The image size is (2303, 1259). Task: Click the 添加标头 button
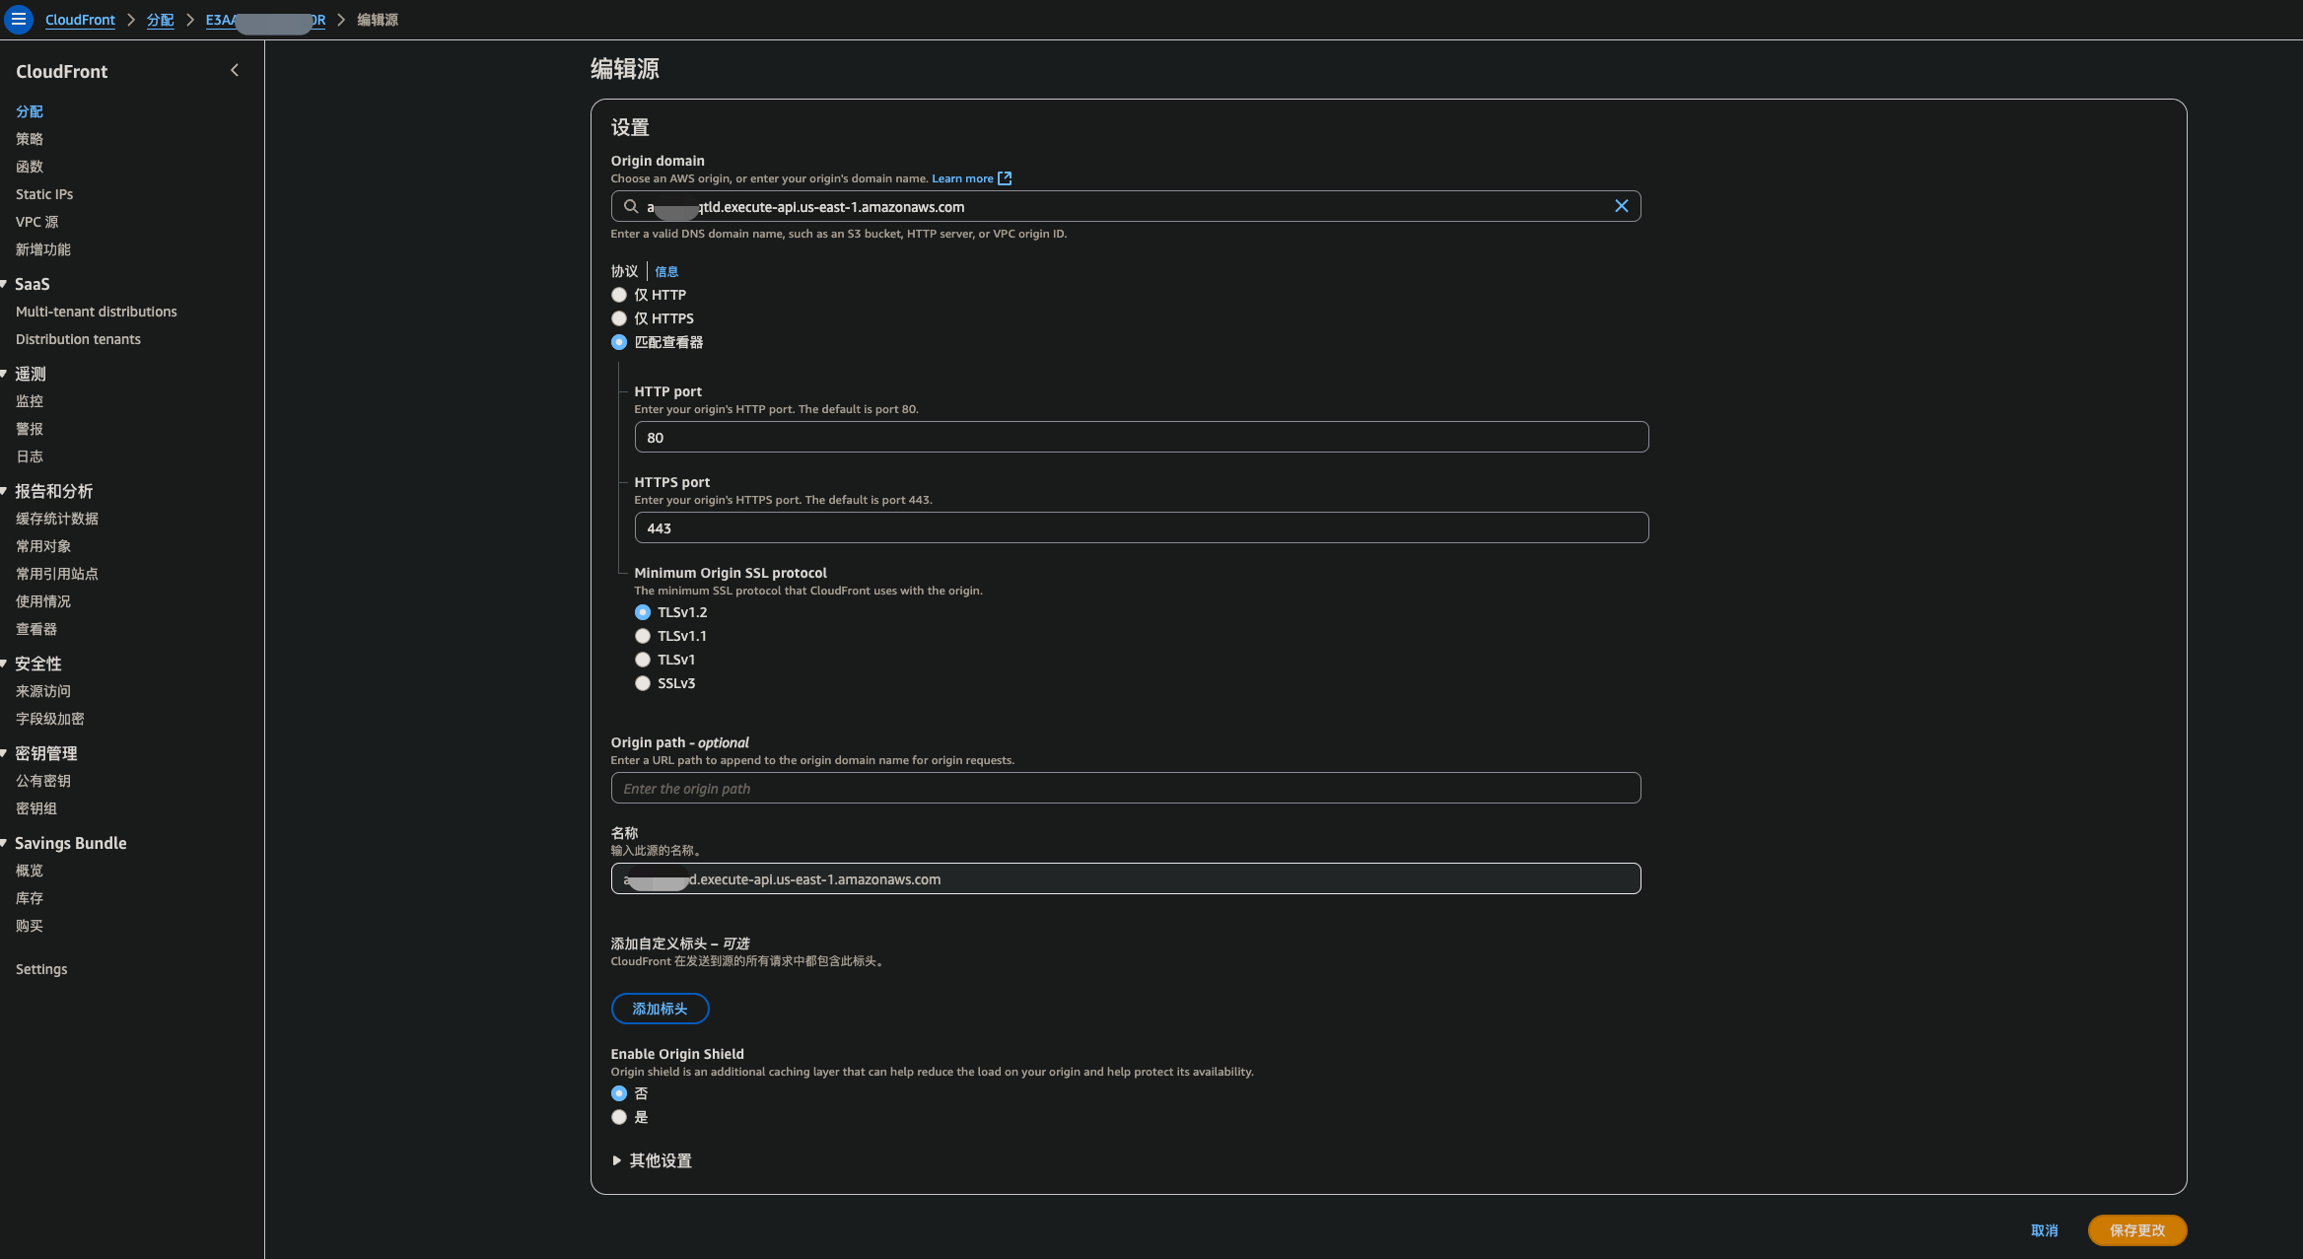[660, 1009]
